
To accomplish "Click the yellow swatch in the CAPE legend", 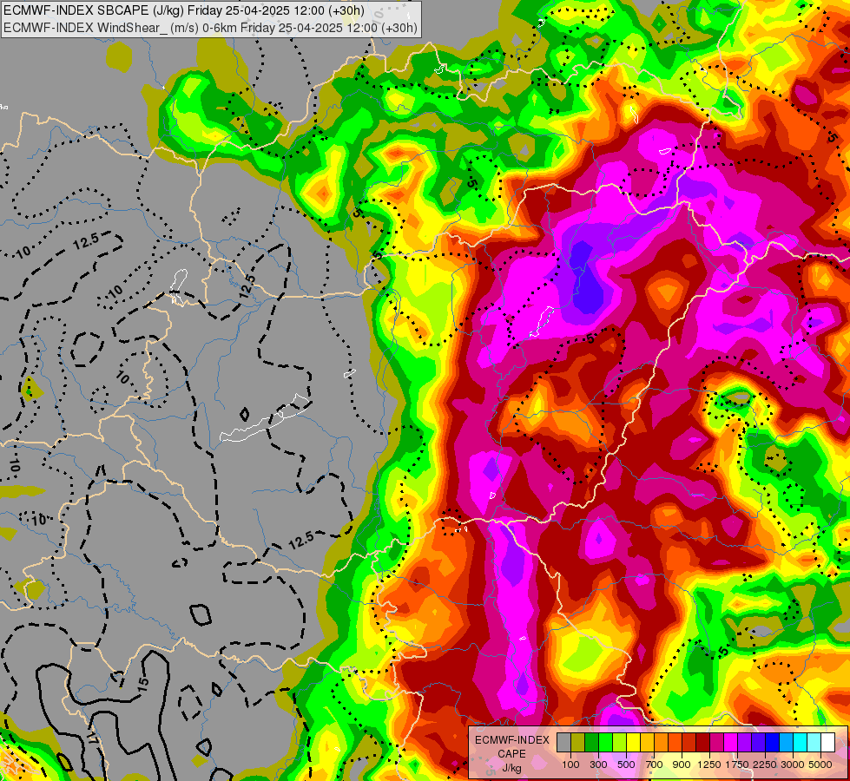I will click(633, 742).
